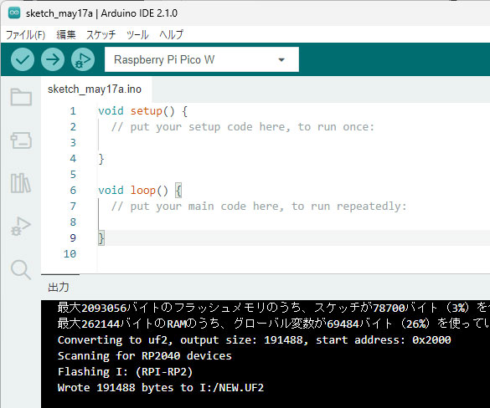The height and width of the screenshot is (408, 490).
Task: Open the 編集 menu
Action: click(x=66, y=34)
